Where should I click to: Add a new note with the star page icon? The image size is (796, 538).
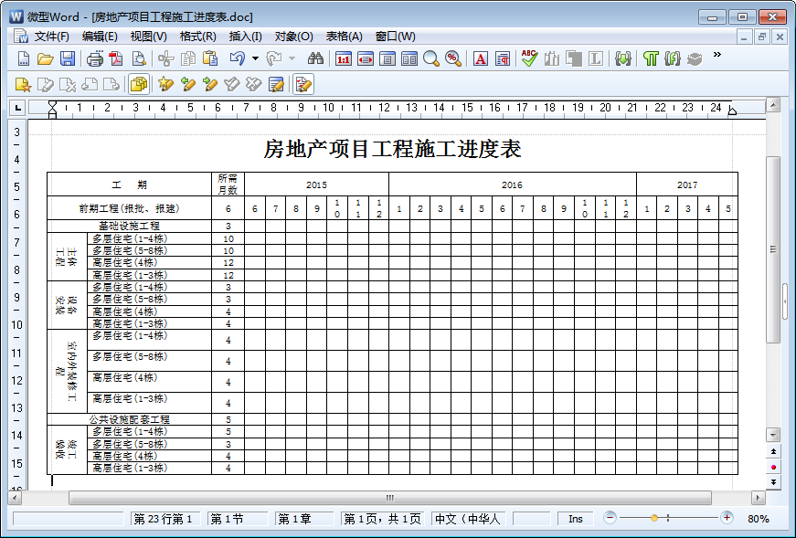(24, 84)
